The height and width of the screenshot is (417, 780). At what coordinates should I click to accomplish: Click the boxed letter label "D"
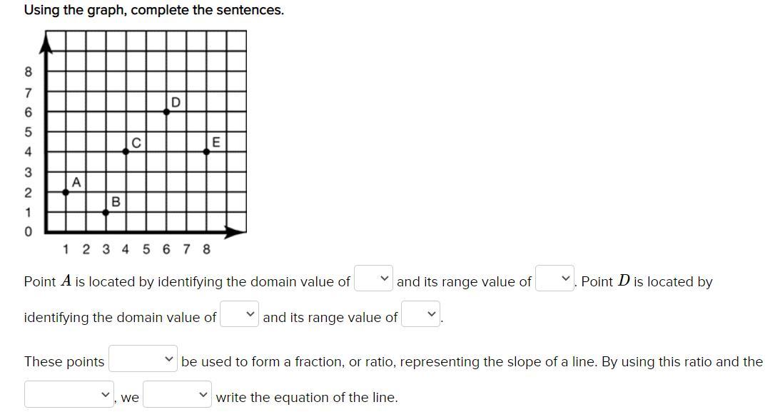[176, 102]
